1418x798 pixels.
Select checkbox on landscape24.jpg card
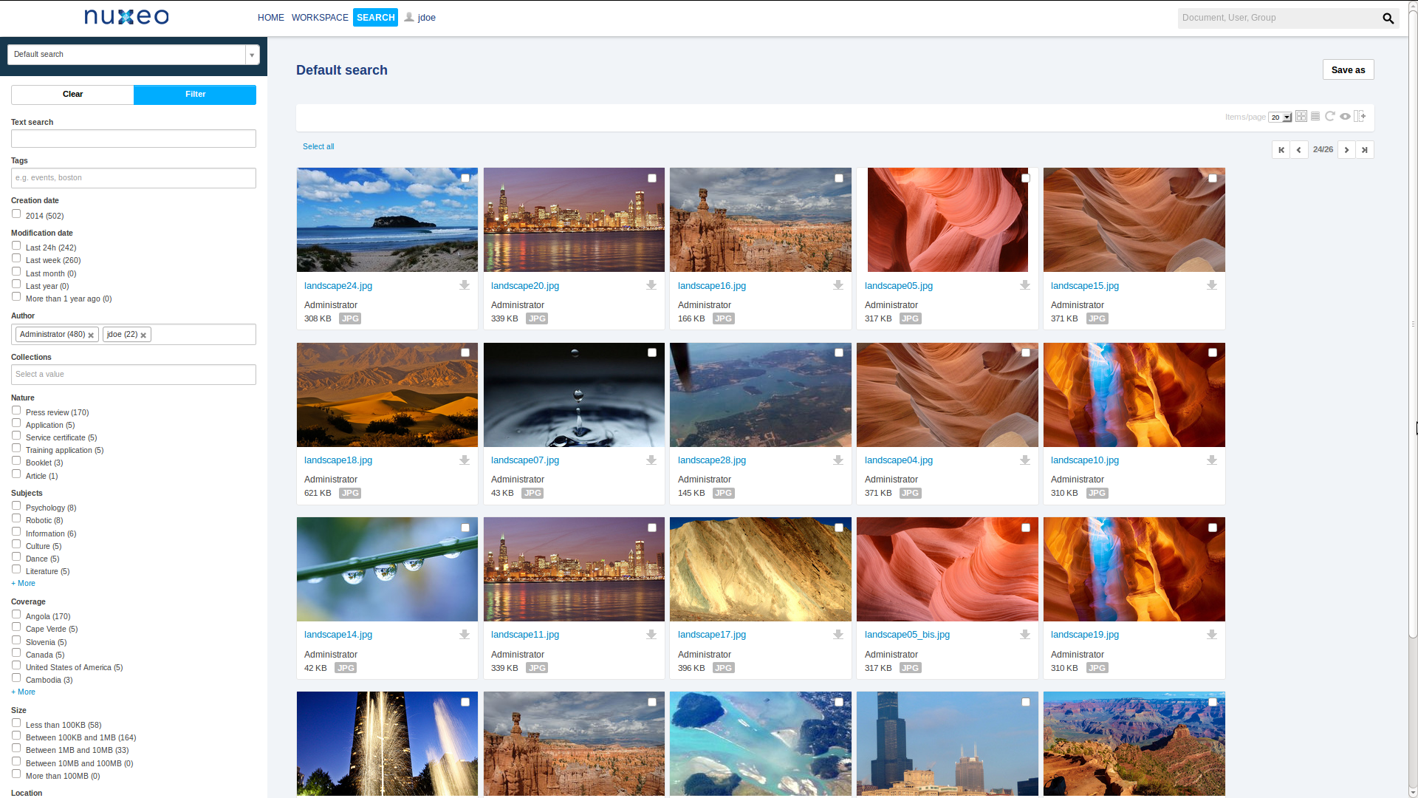coord(465,178)
